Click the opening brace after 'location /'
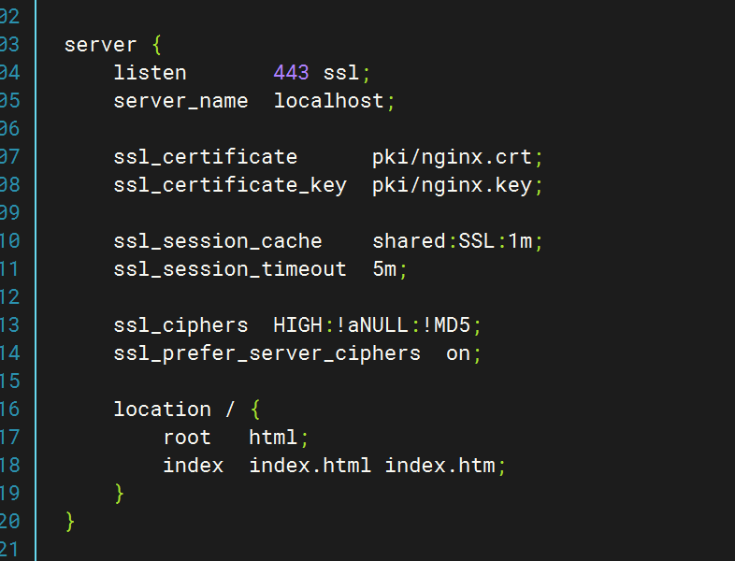Screen dimensions: 735x561 coord(255,410)
